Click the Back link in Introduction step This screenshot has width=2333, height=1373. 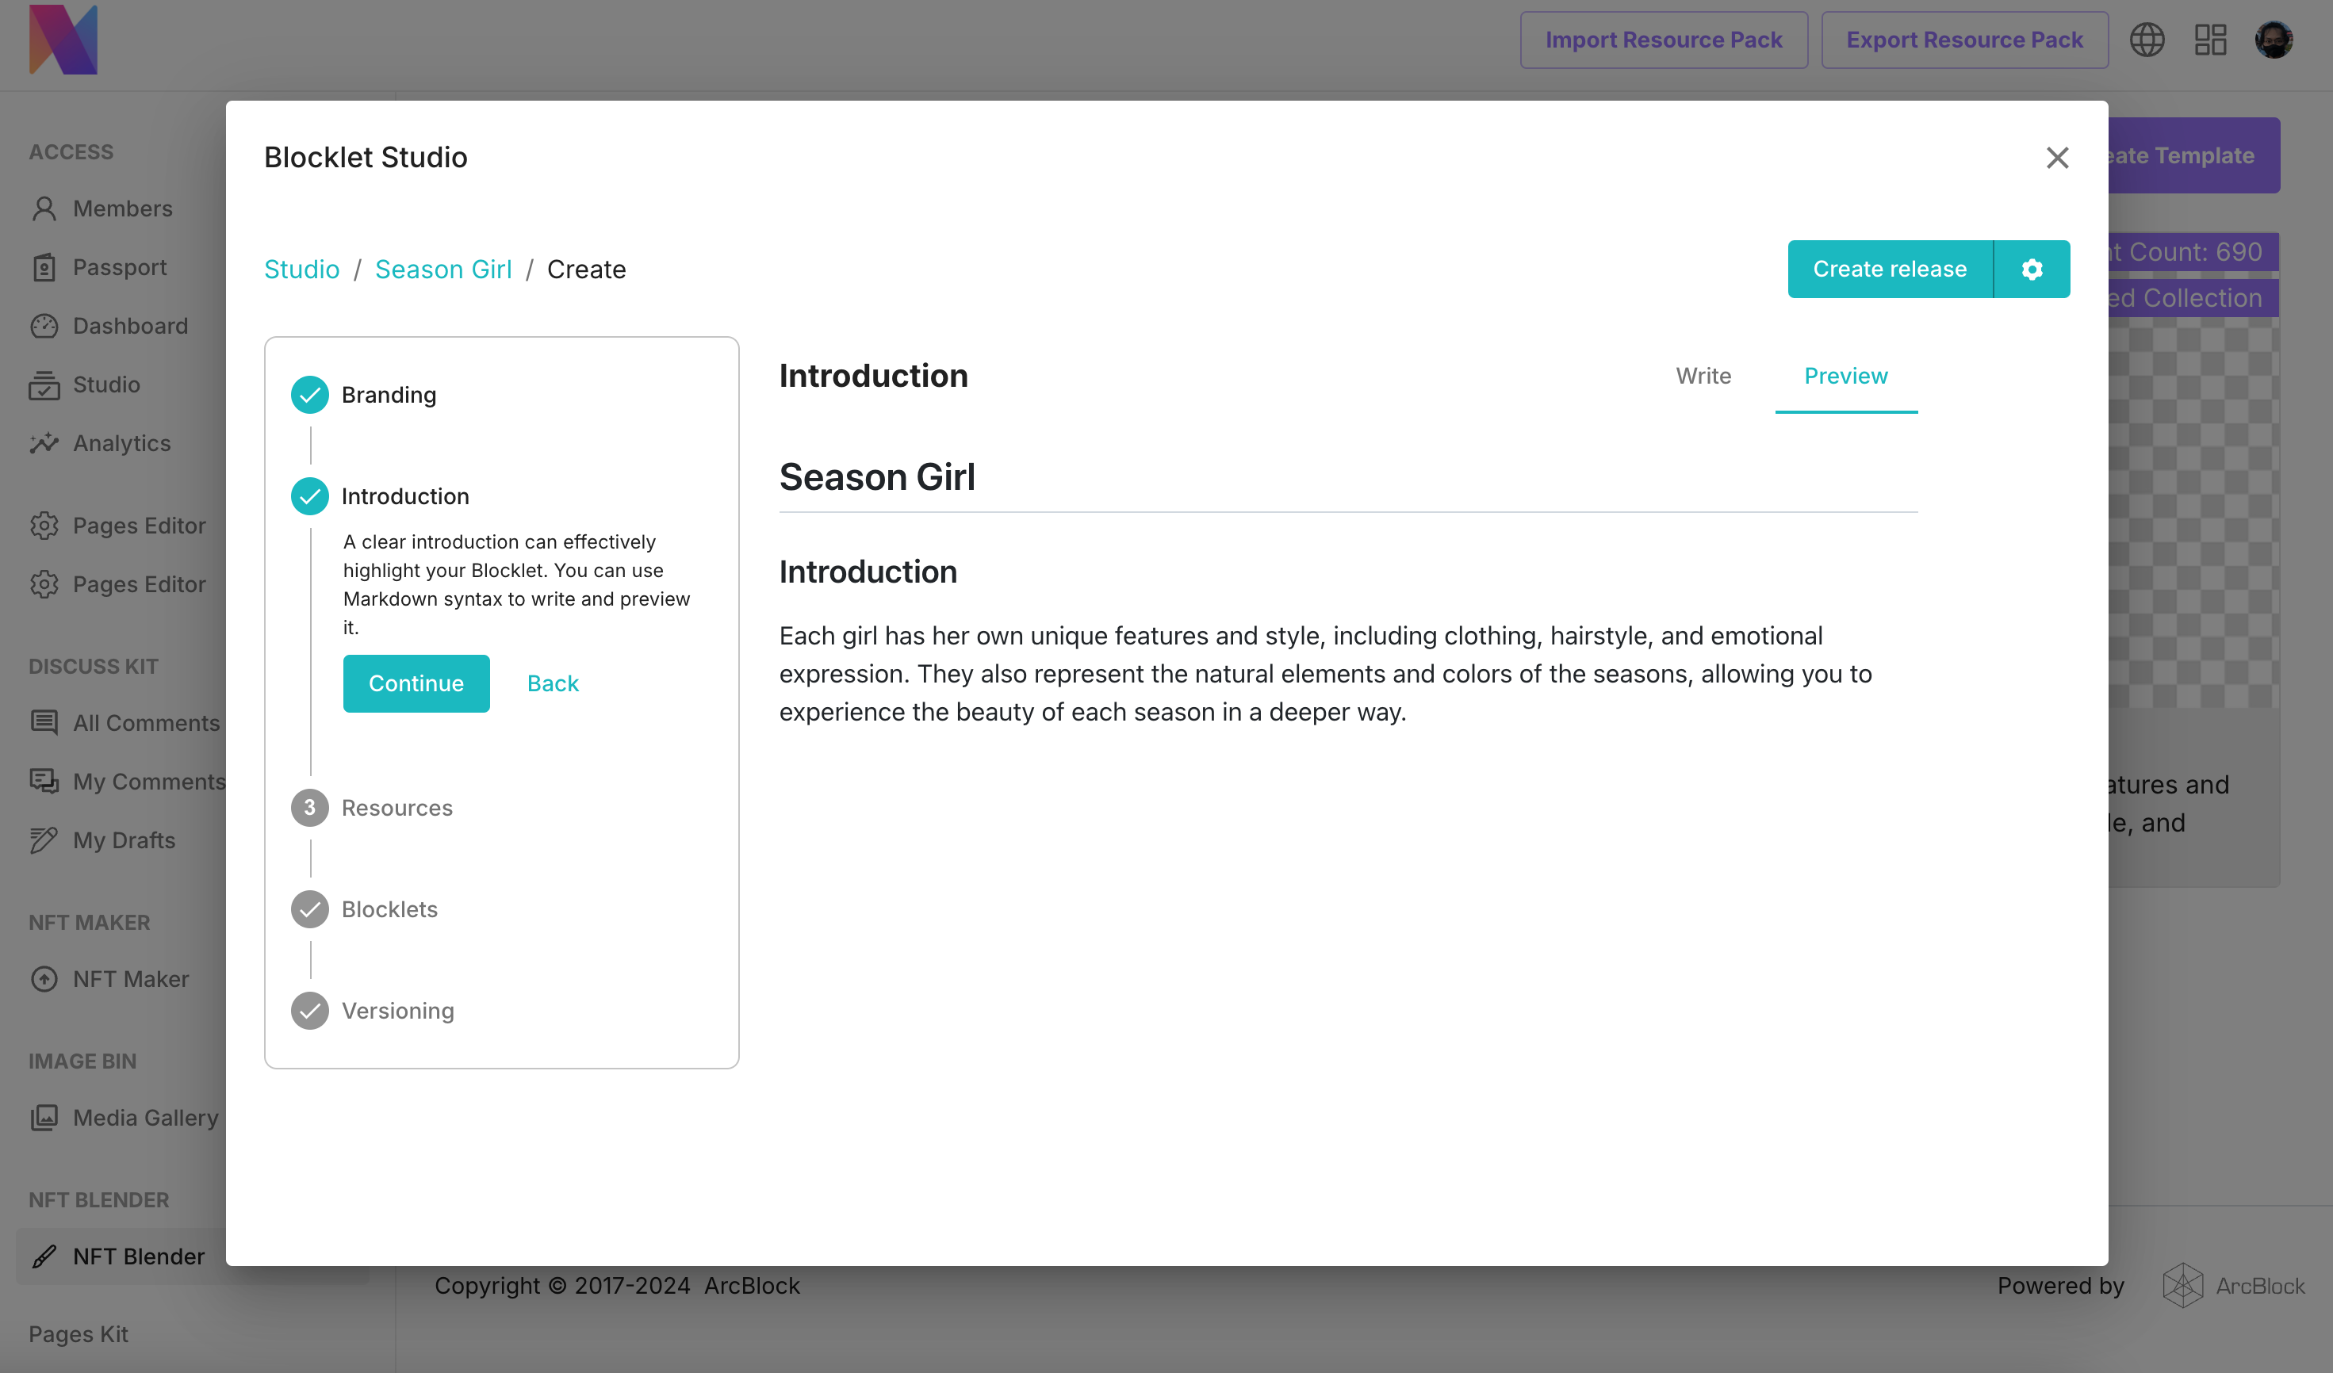pos(553,683)
